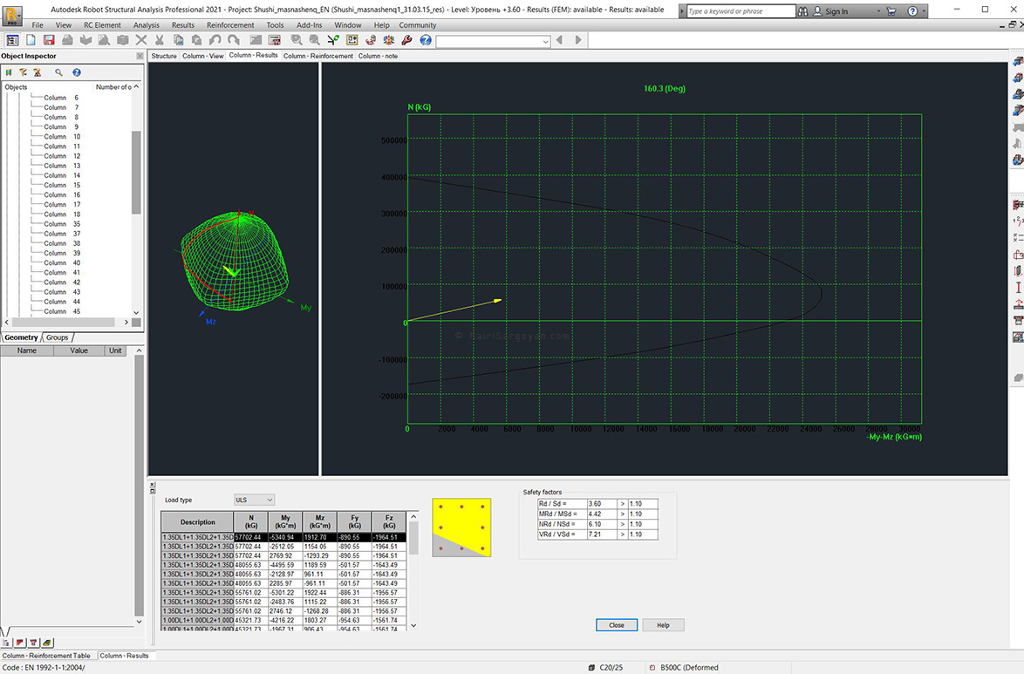
Task: Switch to the Structure tab
Action: 164,56
